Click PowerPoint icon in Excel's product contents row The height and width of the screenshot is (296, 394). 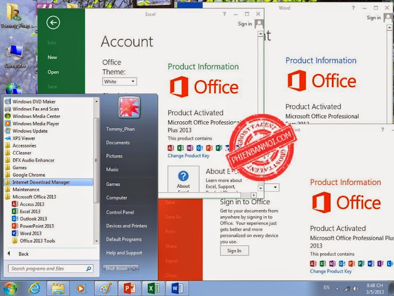[x=209, y=148]
